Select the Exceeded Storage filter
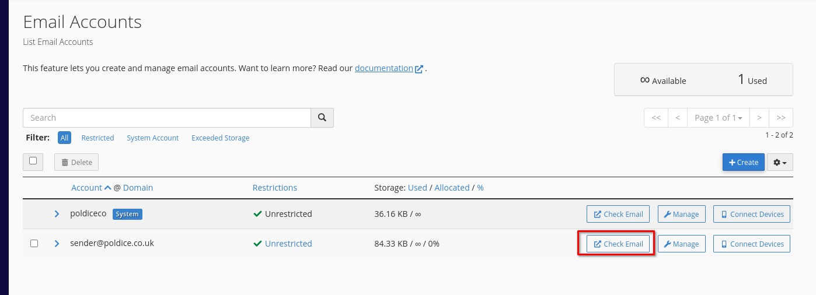The image size is (816, 295). 220,138
